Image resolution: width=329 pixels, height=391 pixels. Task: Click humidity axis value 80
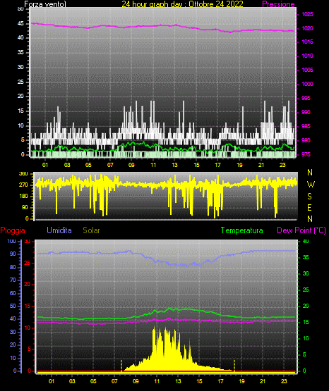(x=13, y=267)
